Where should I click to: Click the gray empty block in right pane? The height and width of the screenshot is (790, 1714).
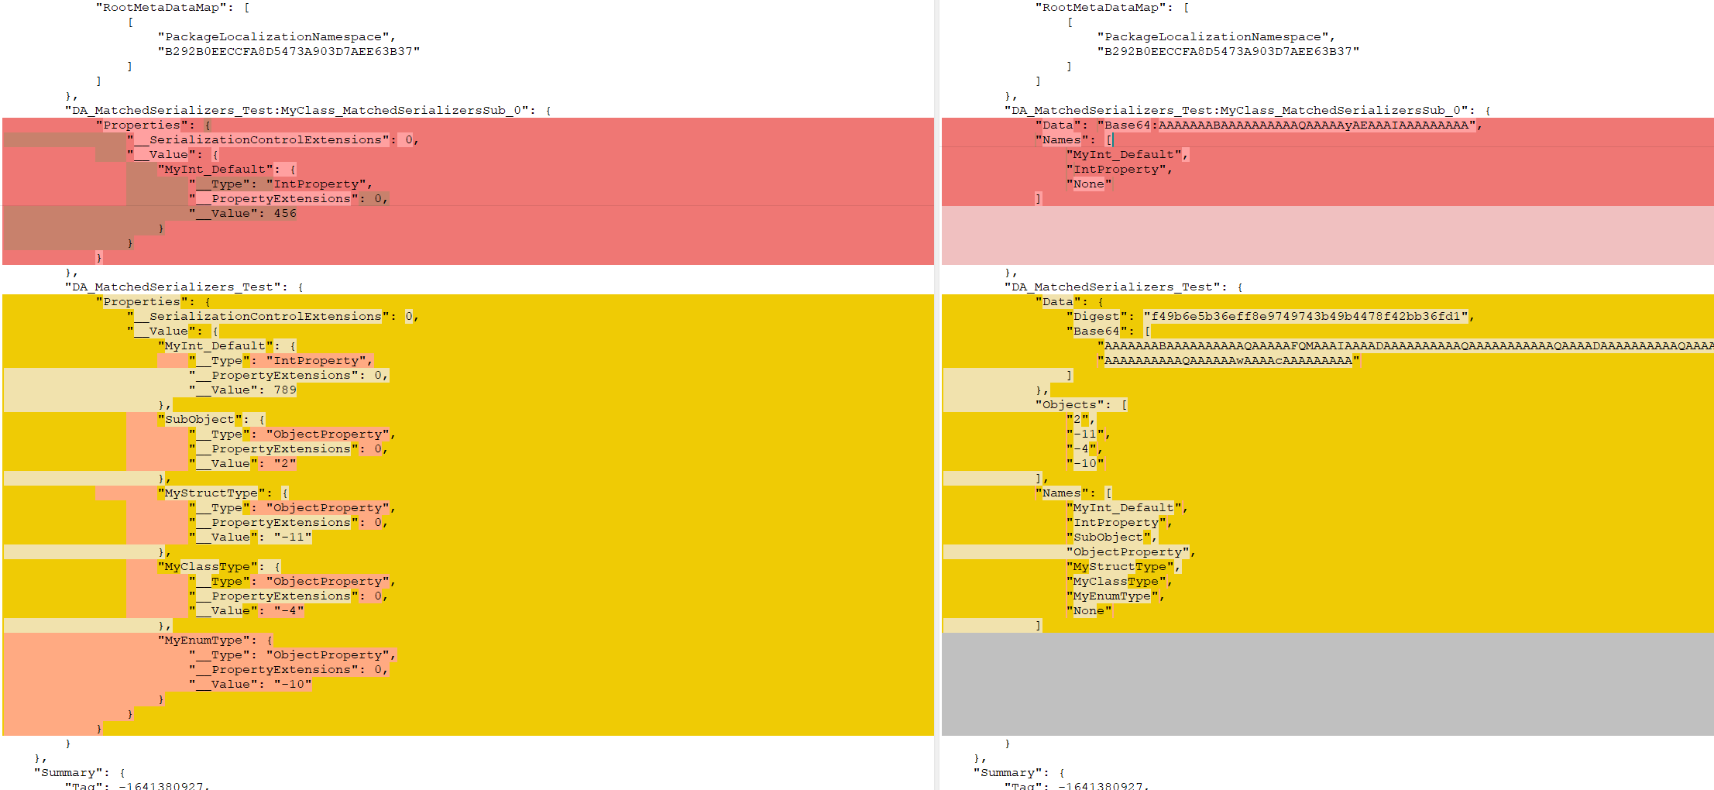click(x=1327, y=684)
